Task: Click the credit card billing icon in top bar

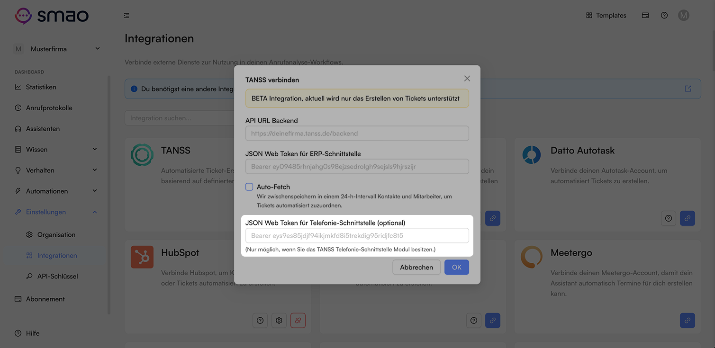Action: pos(645,16)
